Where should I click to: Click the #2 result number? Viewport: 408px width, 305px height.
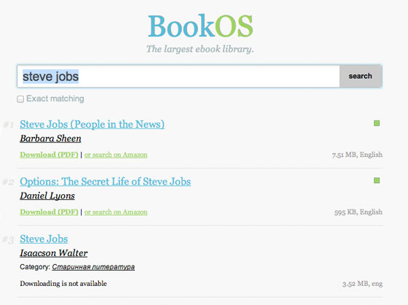pyautogui.click(x=8, y=182)
